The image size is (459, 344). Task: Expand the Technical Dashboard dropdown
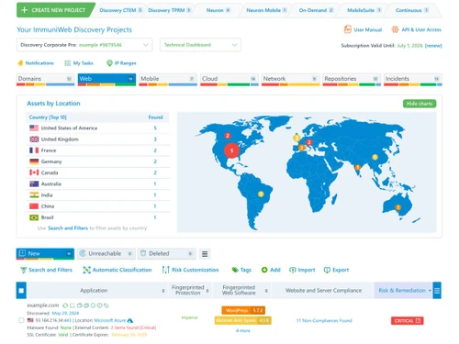(x=200, y=45)
